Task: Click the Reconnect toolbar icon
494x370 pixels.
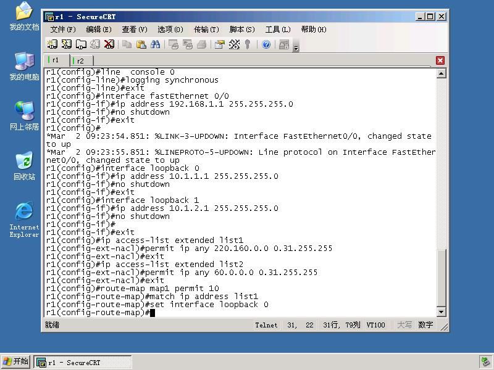Action: 95,44
